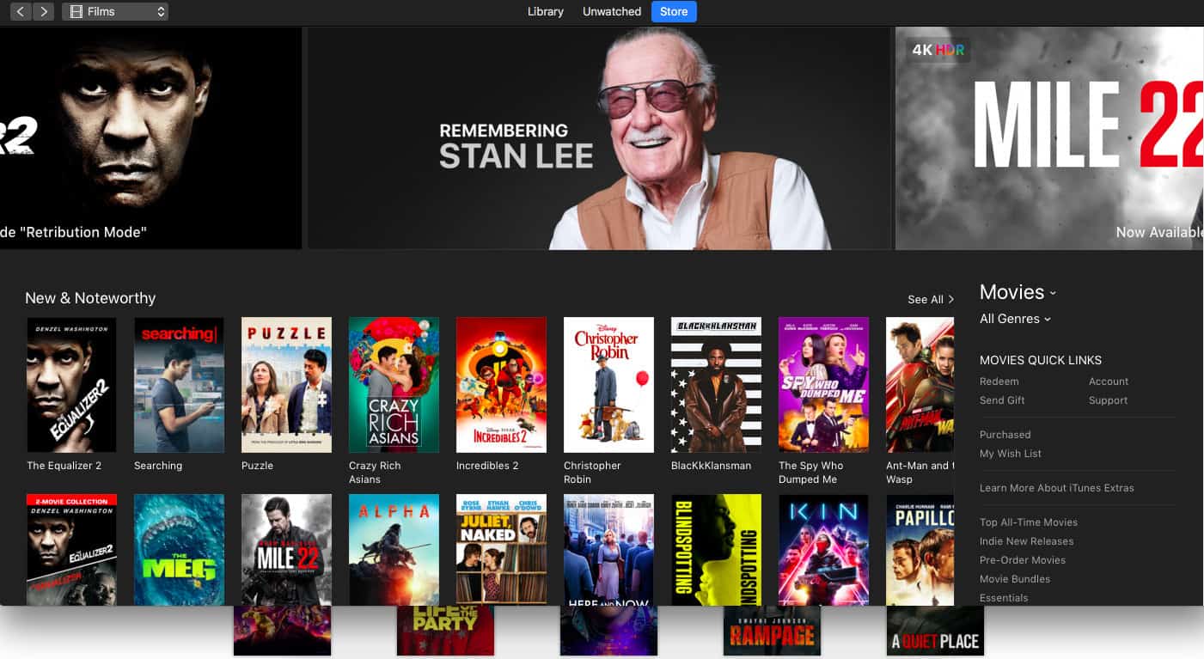Click the BlacKkKlansman title text
This screenshot has width=1204, height=659.
coord(711,466)
